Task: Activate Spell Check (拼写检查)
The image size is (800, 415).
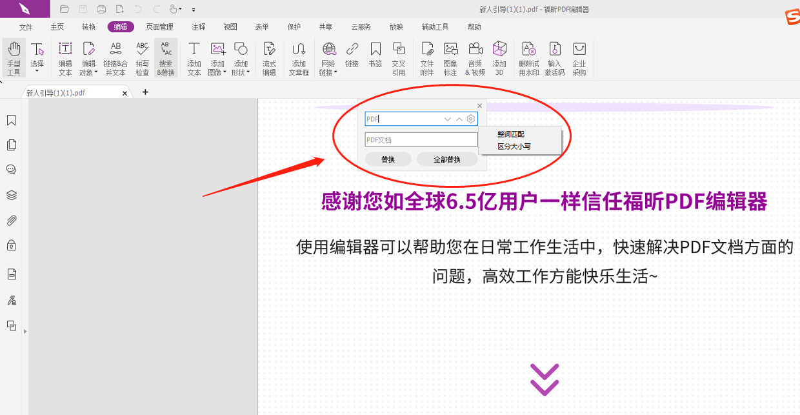Action: pos(141,58)
